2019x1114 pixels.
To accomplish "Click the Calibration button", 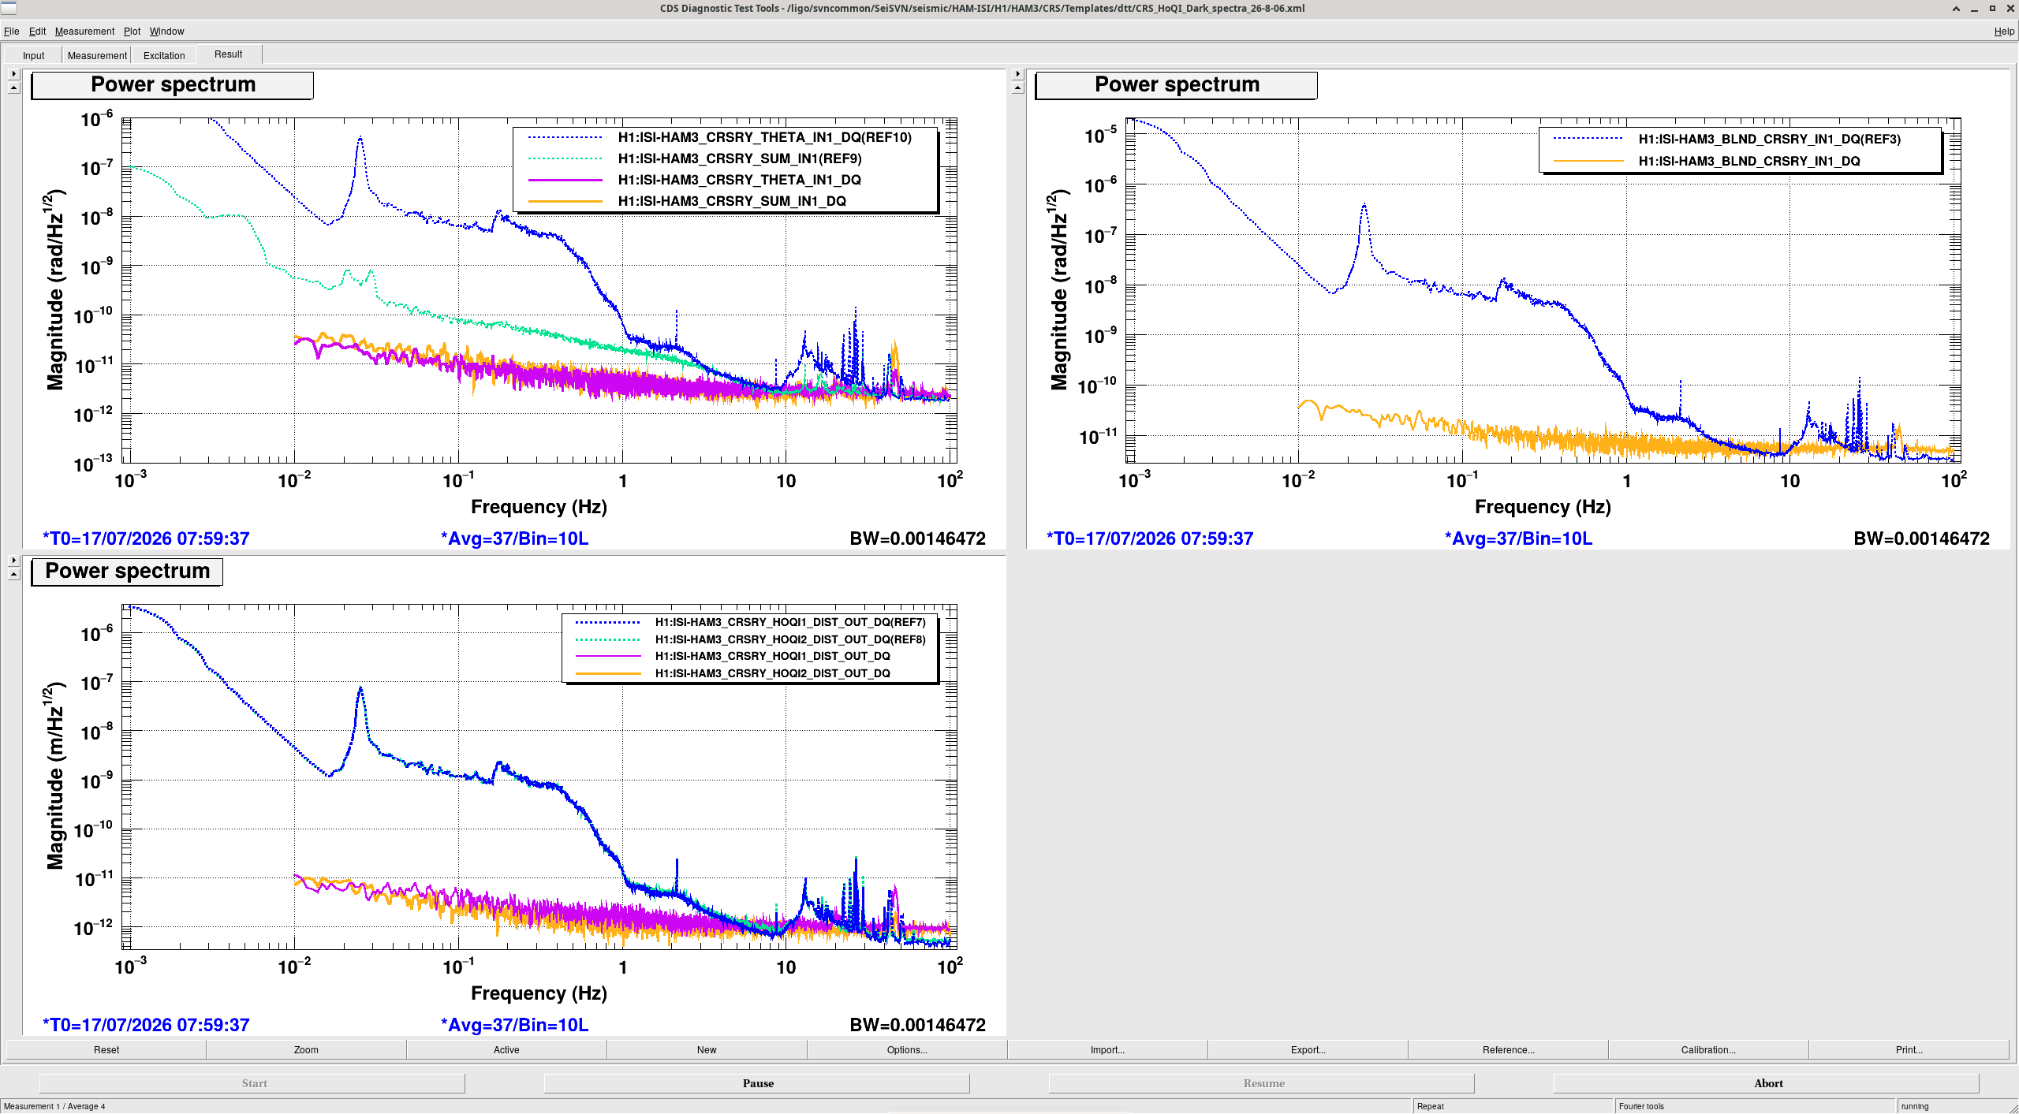I will click(x=1708, y=1049).
